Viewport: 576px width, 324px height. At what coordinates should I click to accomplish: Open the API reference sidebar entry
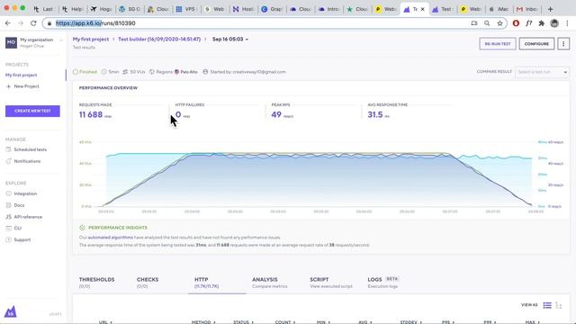point(24,217)
